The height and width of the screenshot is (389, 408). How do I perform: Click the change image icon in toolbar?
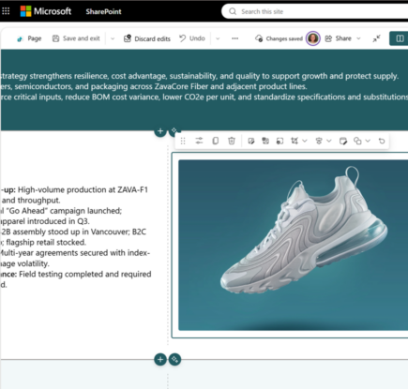(265, 141)
